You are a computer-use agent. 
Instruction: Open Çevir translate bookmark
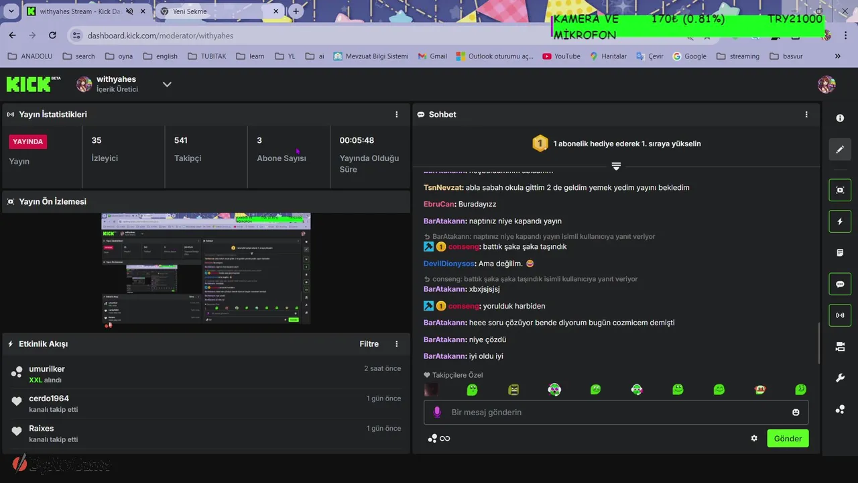coord(650,56)
